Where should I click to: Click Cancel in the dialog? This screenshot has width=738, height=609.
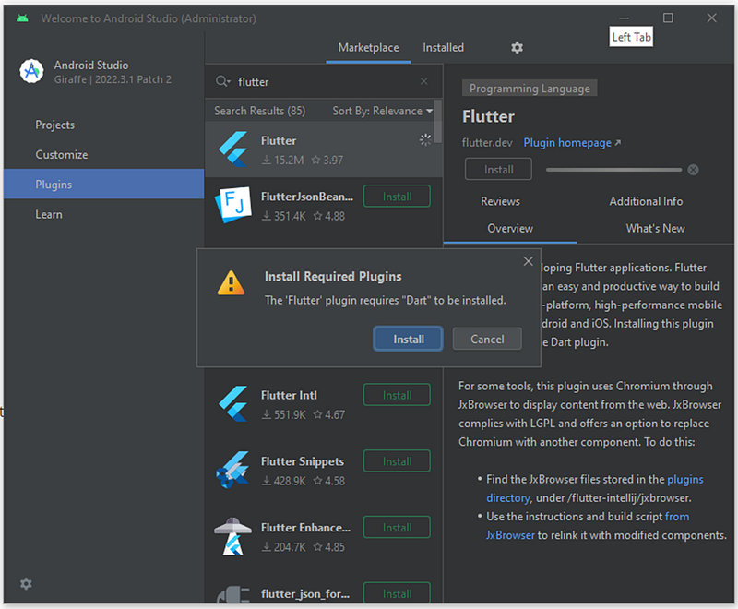[487, 339]
